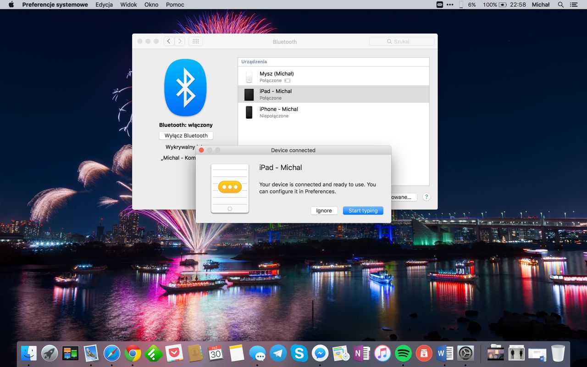This screenshot has height=367, width=587.
Task: Open Word documents stack in Dock
Action: point(537,353)
